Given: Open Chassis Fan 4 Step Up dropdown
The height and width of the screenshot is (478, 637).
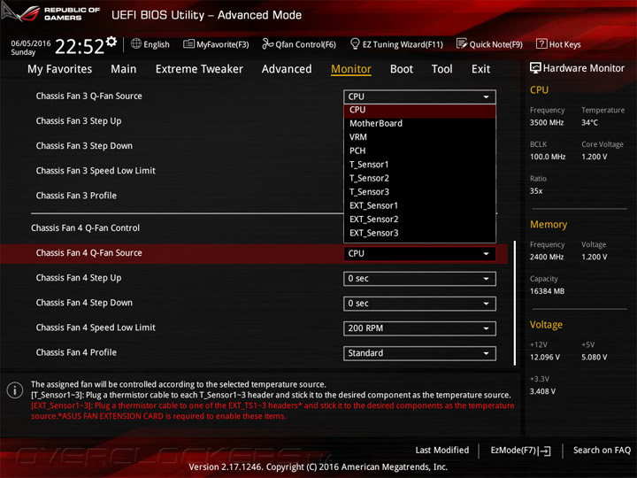Looking at the screenshot, I should [419, 279].
